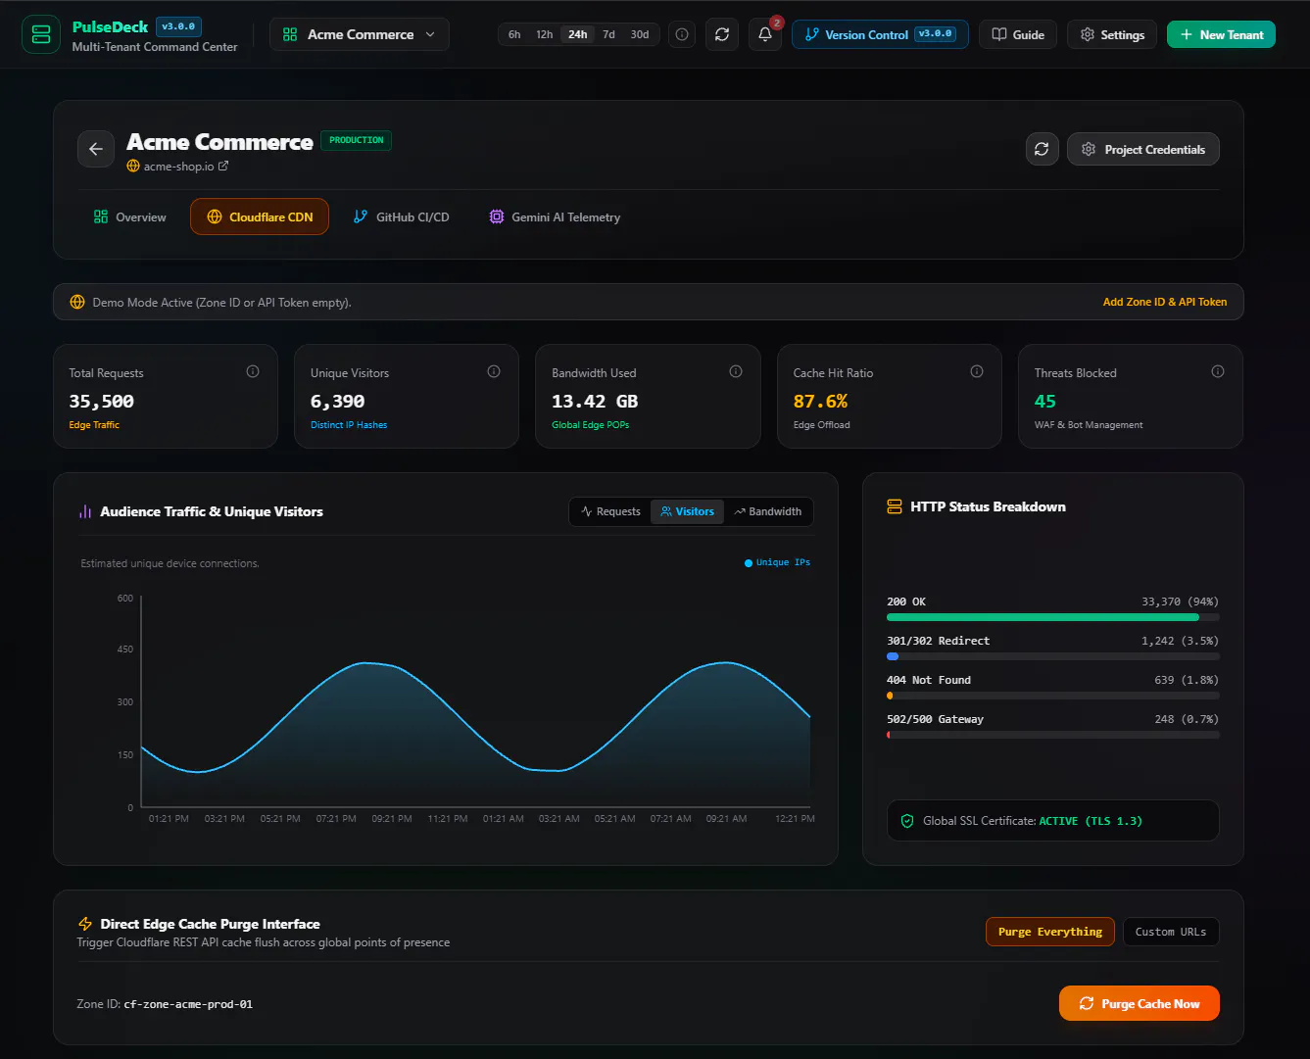The image size is (1310, 1059).
Task: Open Project Credentials
Action: coord(1143,149)
